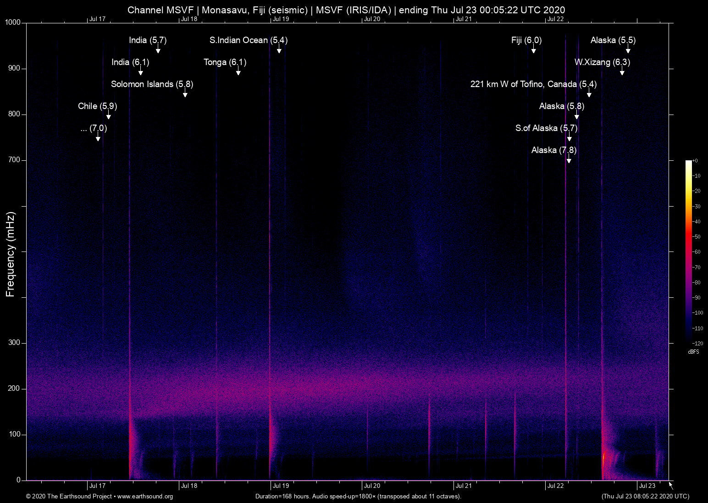Viewport: 708px width, 503px height.
Task: Click the dBFS color scale bar
Action: pyautogui.click(x=690, y=252)
